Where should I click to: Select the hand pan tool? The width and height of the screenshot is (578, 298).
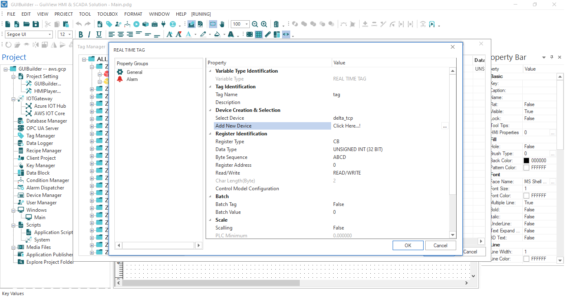tap(222, 24)
